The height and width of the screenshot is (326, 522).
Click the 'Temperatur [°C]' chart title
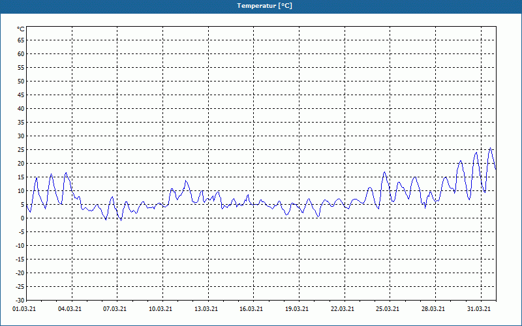click(x=265, y=6)
